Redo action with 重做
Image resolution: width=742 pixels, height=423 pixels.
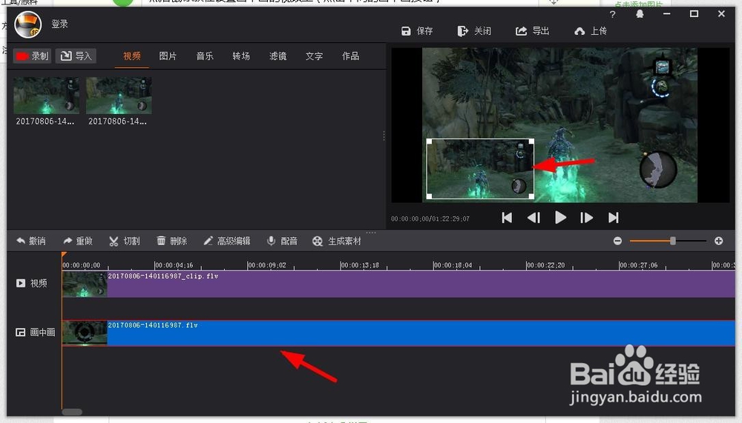click(78, 242)
